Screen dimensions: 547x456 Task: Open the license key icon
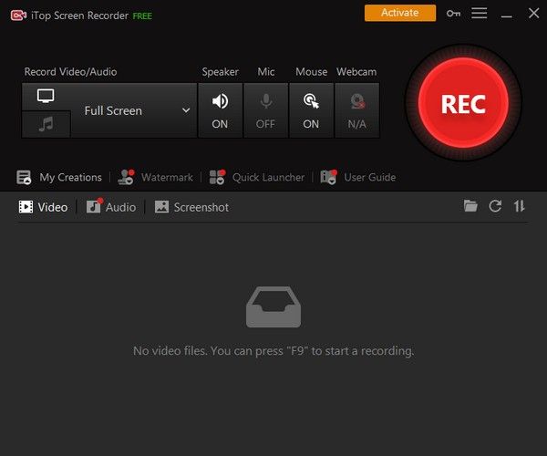453,14
